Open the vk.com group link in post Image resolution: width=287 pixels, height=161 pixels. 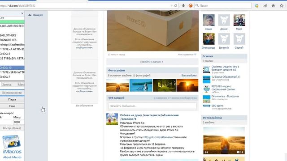coord(157,137)
